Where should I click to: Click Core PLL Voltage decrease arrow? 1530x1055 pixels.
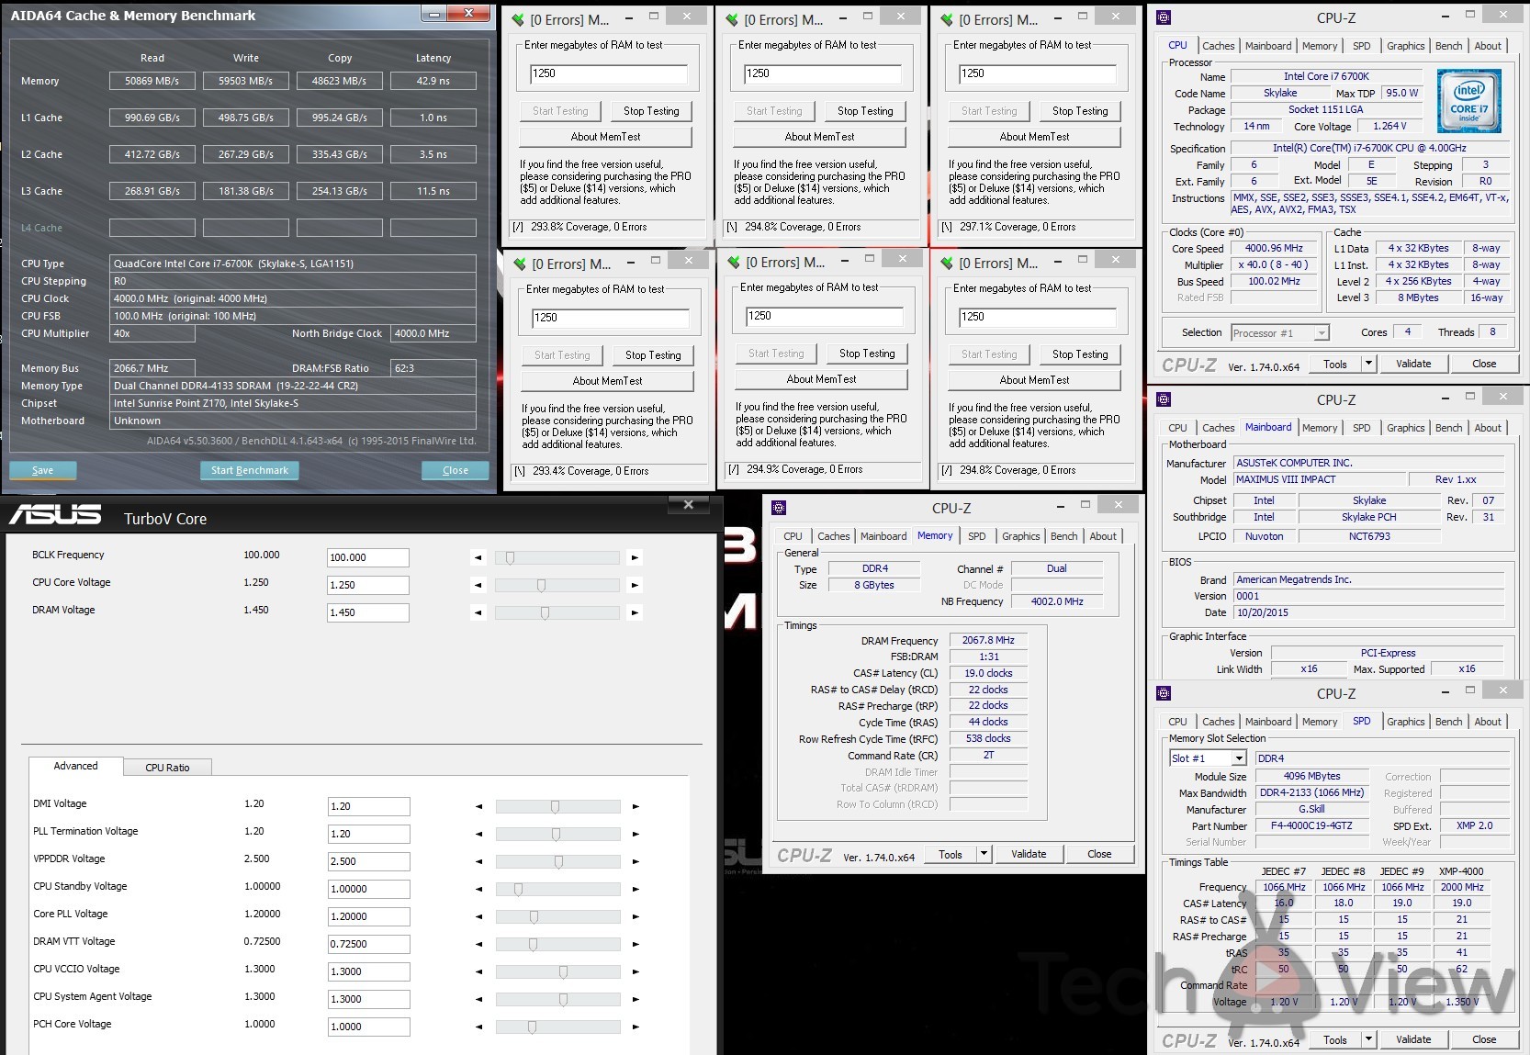(478, 916)
